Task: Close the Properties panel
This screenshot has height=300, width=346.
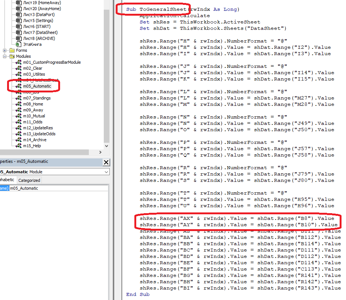Action: (106, 162)
